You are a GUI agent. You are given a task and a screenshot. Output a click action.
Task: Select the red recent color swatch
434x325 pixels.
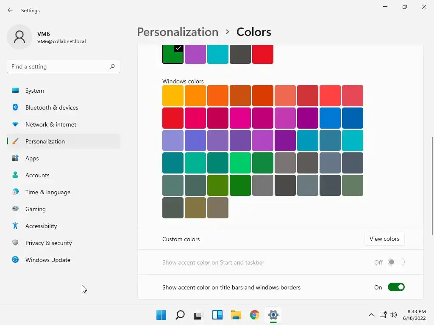263,54
